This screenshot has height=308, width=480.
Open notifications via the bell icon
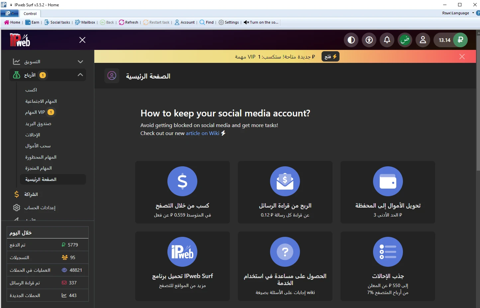(x=387, y=40)
